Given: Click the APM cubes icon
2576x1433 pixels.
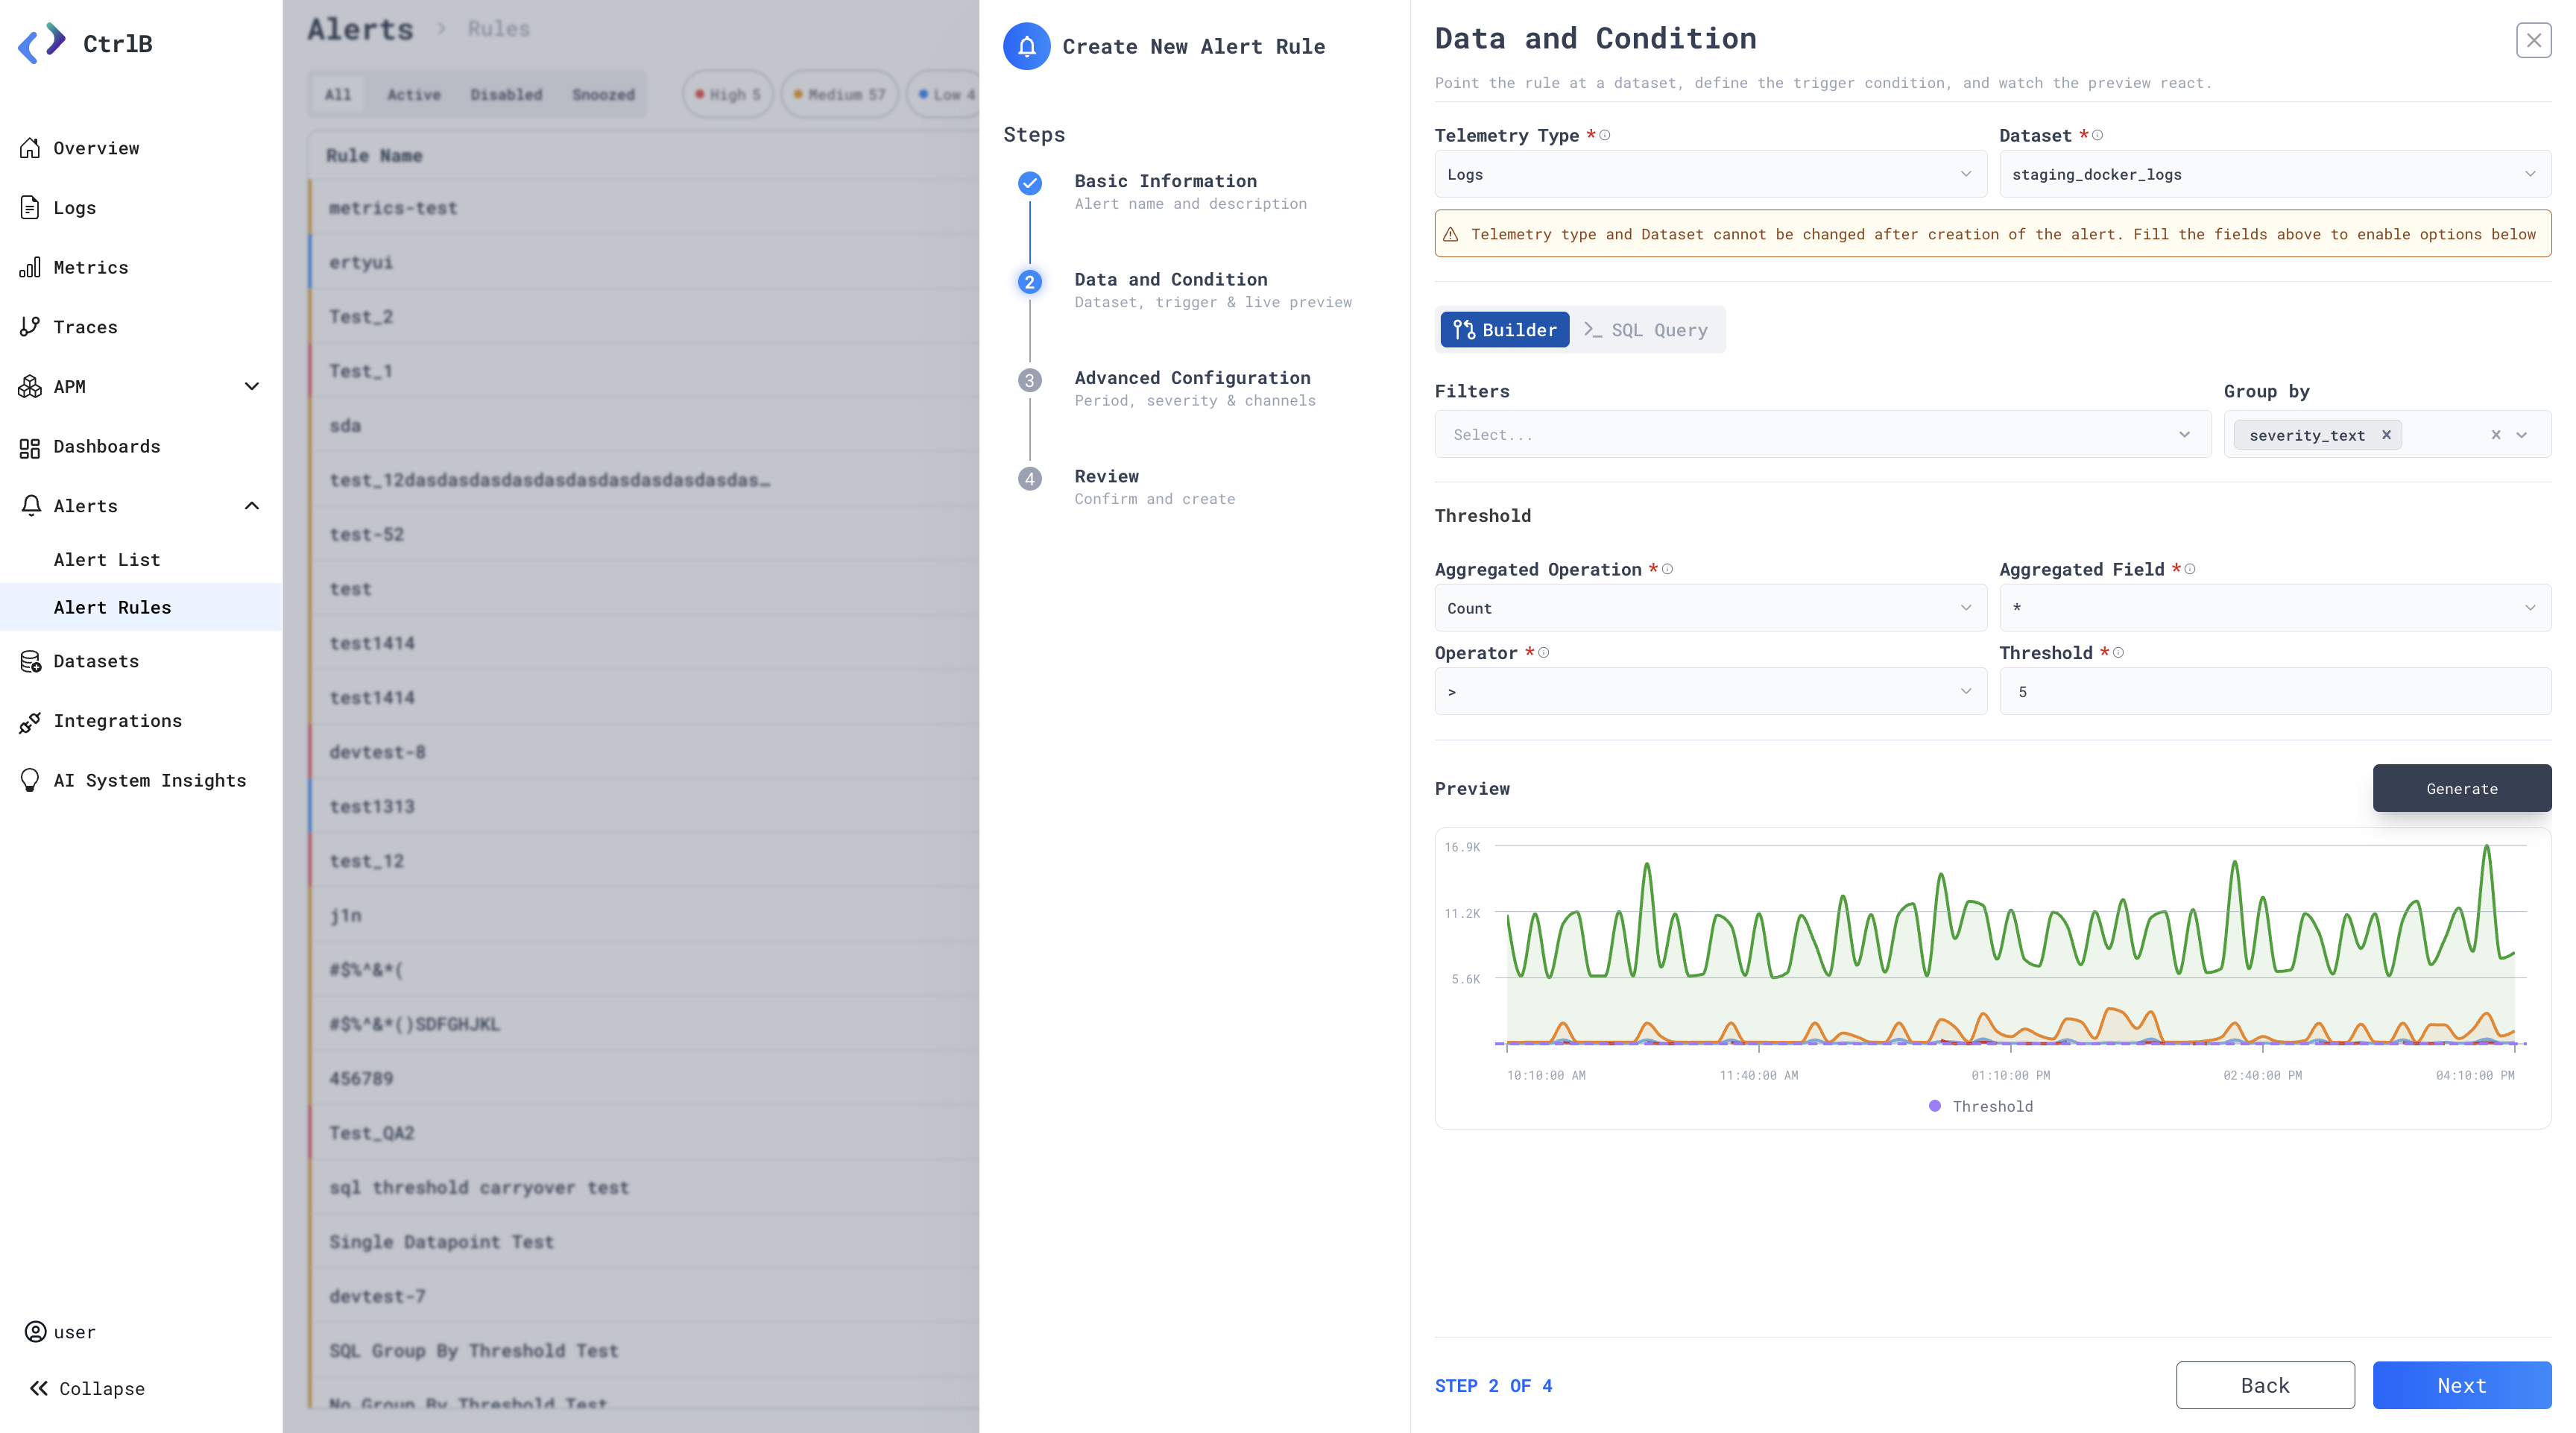Looking at the screenshot, I should (30, 386).
